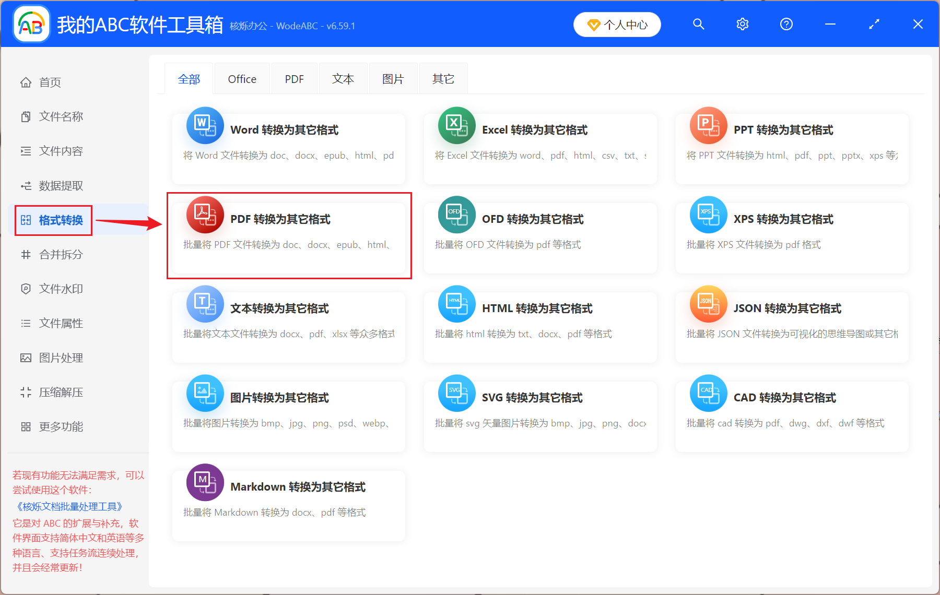Launch the PDF 转换为其它格式 tool

coord(289,237)
